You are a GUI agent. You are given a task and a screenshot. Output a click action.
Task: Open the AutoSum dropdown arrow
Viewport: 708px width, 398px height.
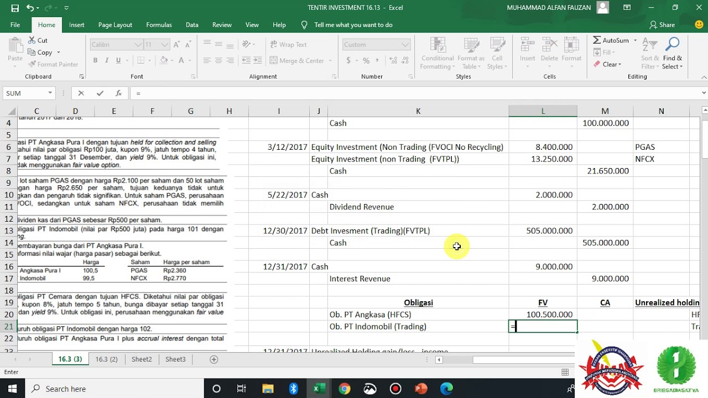tap(635, 40)
